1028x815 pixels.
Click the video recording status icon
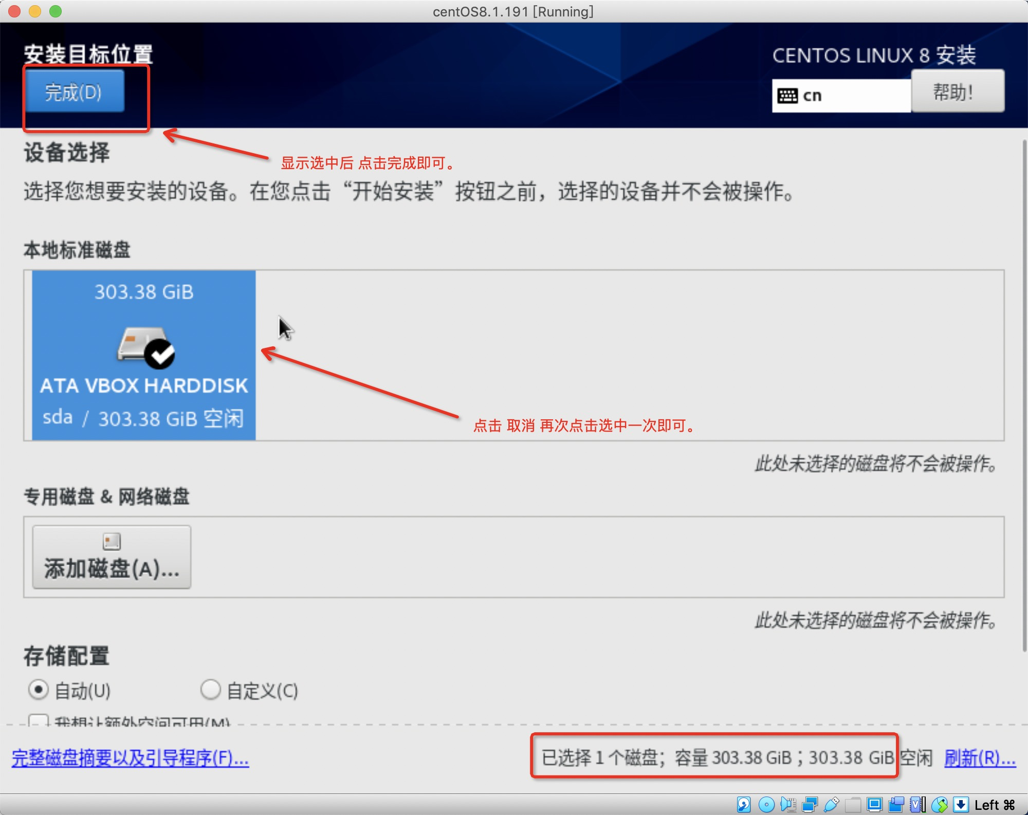coord(896,804)
